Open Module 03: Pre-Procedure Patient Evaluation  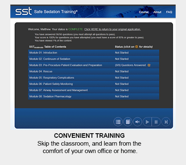pyautogui.click(x=94, y=65)
